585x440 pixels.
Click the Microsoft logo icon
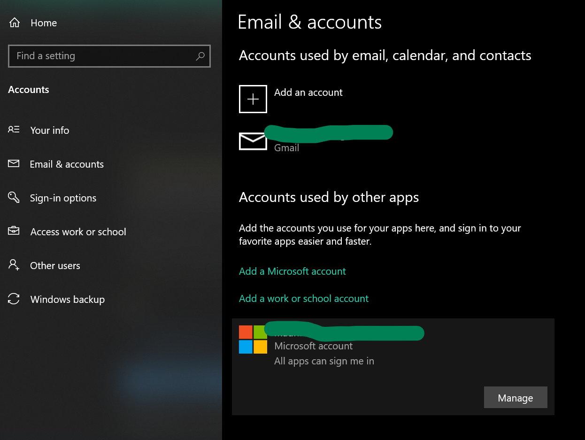pos(253,340)
